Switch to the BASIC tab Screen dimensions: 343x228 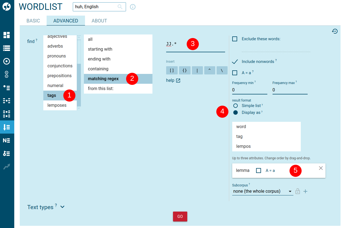[x=33, y=21]
